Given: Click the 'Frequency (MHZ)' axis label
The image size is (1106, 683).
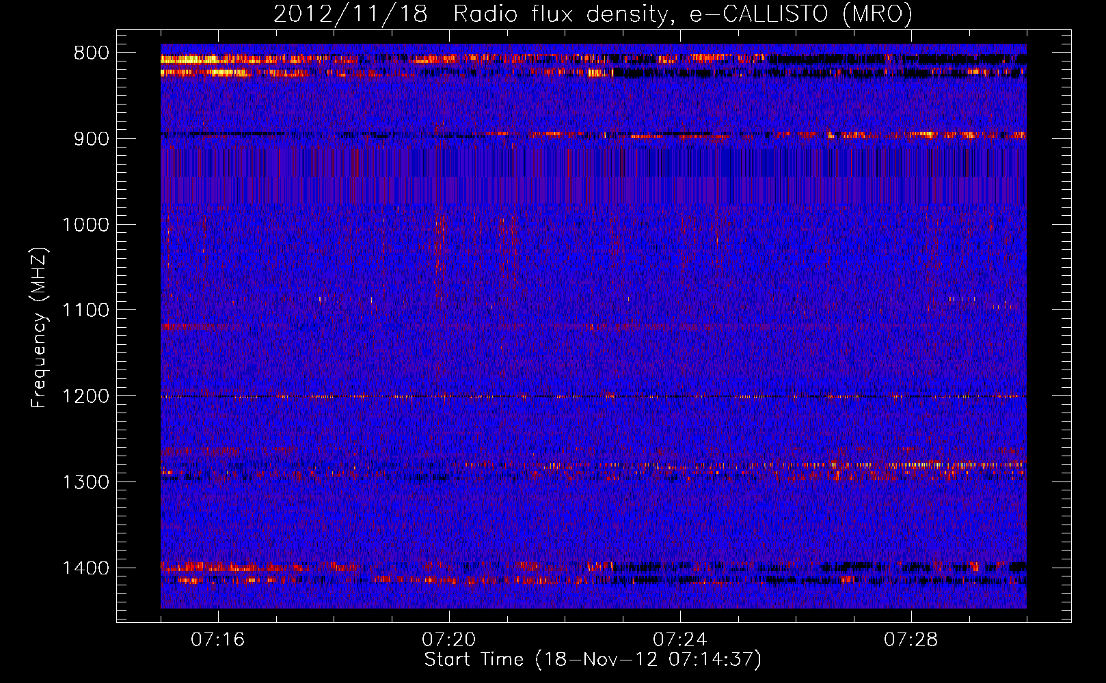Looking at the screenshot, I should click(x=40, y=328).
